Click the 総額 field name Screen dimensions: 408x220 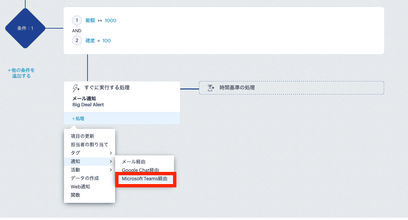coord(90,21)
